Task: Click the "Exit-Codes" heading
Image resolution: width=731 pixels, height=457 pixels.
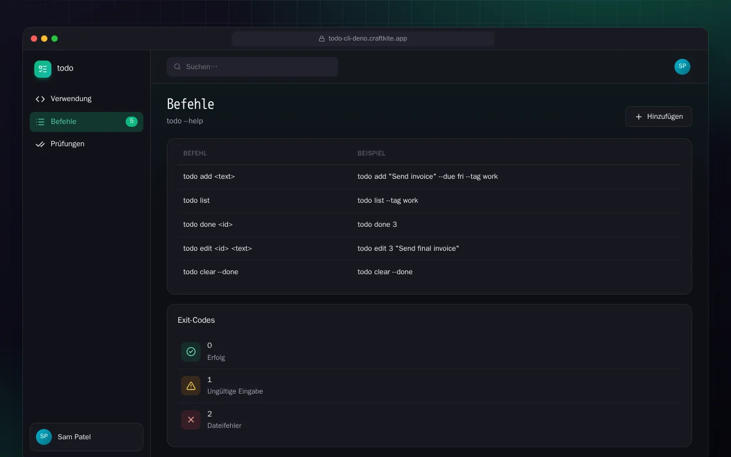Action: click(x=196, y=320)
